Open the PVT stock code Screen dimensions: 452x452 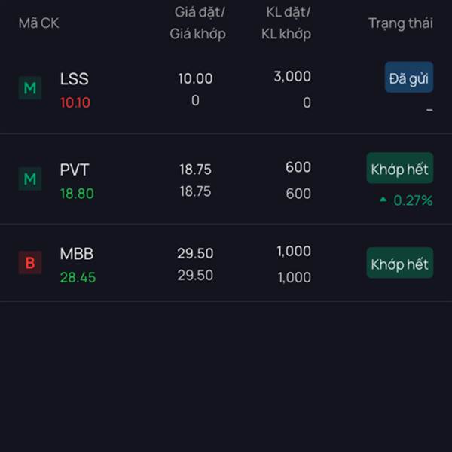pyautogui.click(x=75, y=169)
